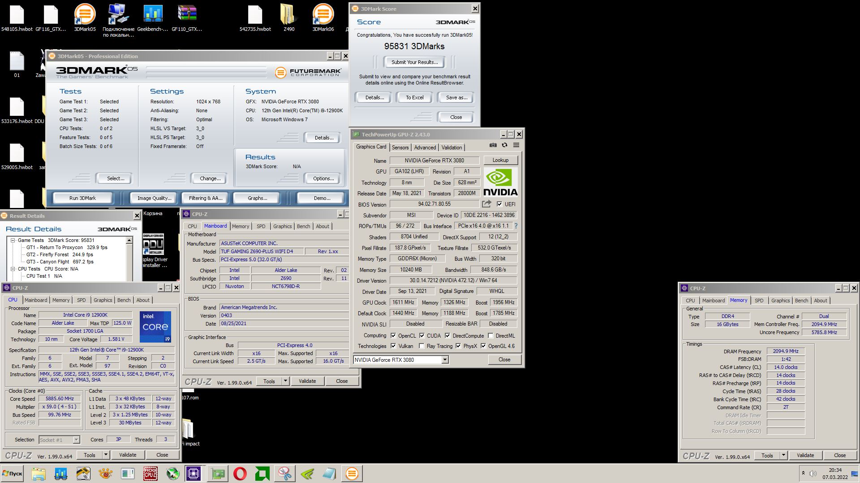Open the Geekbench desktop icon
Image resolution: width=860 pixels, height=483 pixels.
coord(153,18)
